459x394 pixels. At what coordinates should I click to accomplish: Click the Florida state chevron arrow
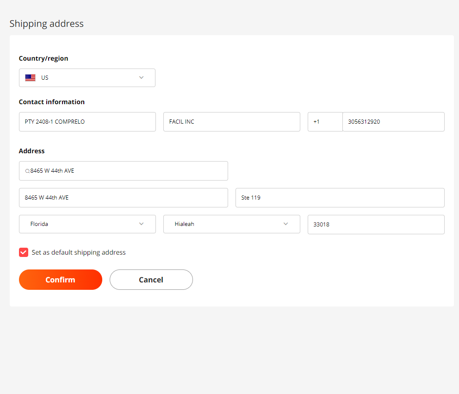click(142, 224)
